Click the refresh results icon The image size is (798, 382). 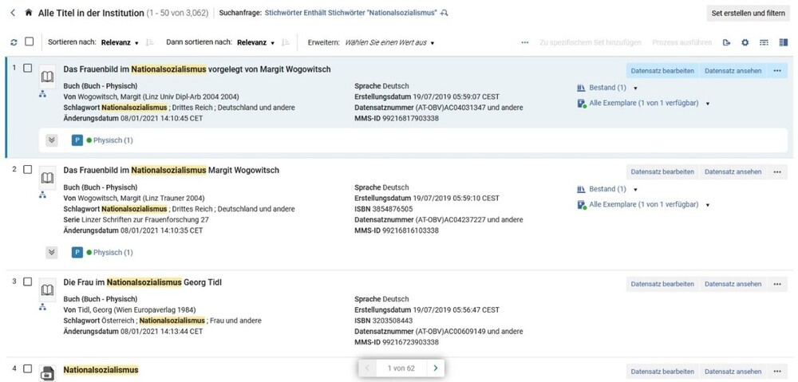click(x=14, y=43)
